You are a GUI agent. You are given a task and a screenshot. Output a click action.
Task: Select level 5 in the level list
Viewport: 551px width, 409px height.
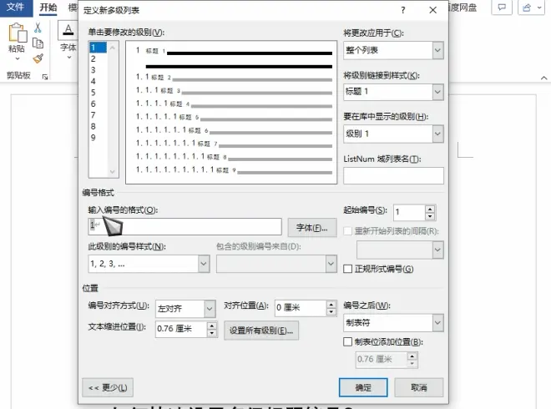(98, 93)
